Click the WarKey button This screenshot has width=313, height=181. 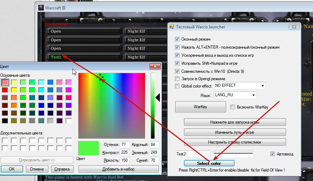click(x=200, y=107)
